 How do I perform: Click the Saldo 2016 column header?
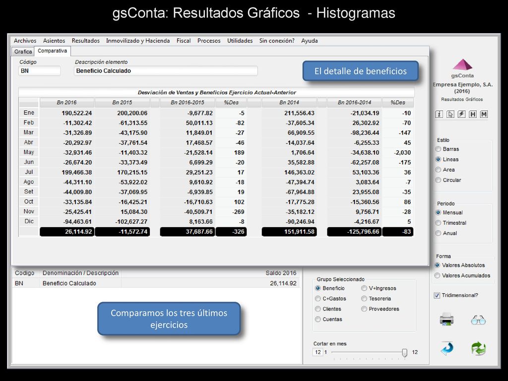click(281, 273)
